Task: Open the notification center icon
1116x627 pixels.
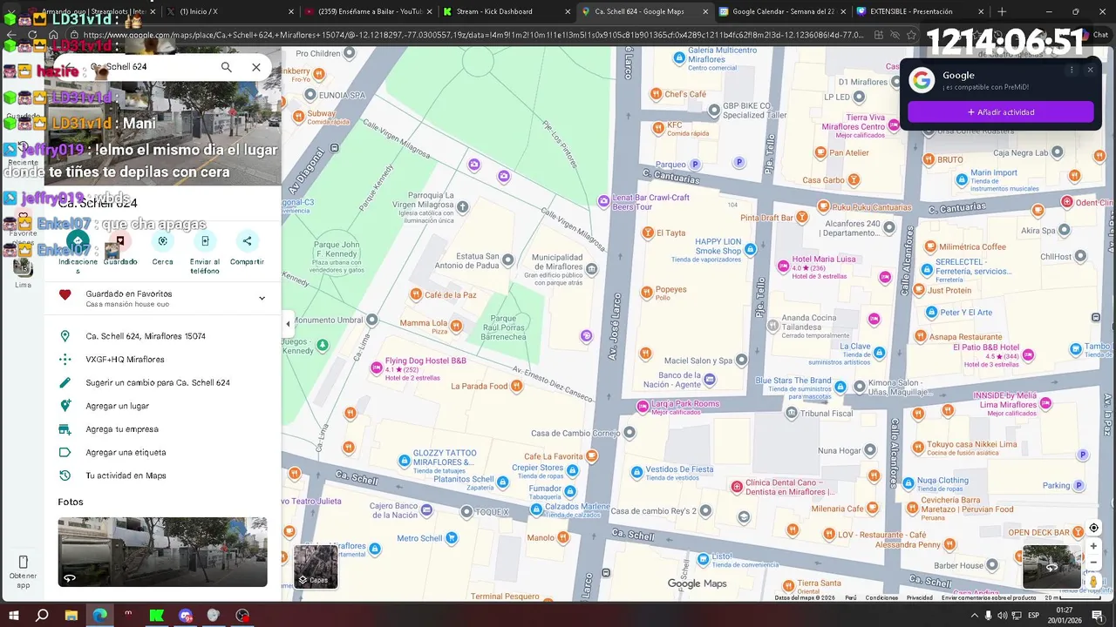Action: tap(1097, 615)
